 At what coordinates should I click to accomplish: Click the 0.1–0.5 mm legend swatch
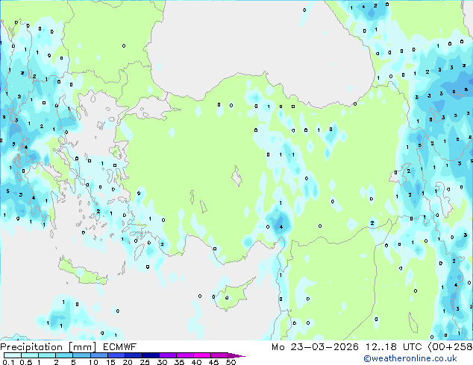click(13, 355)
